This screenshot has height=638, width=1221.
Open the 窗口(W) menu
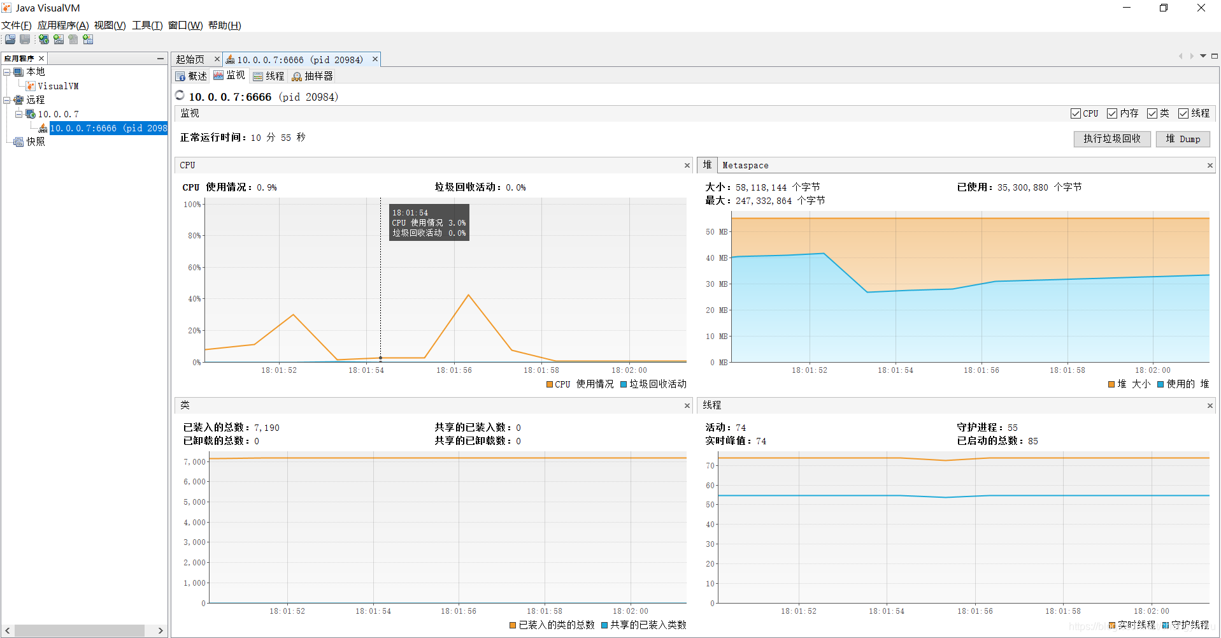click(x=185, y=25)
